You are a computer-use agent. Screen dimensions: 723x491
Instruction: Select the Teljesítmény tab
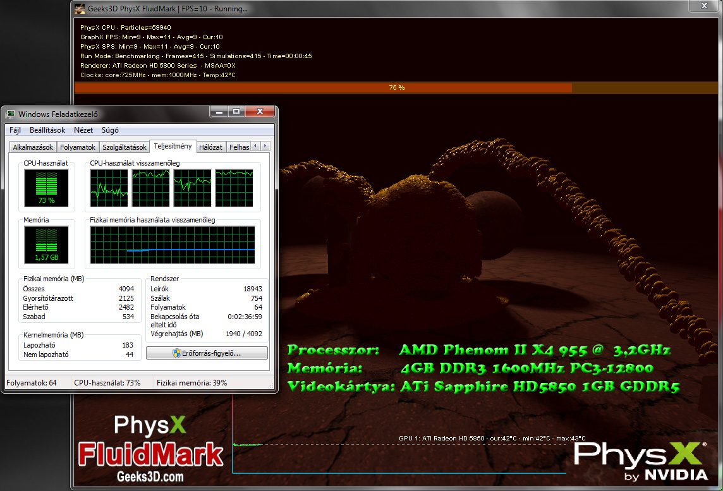pyautogui.click(x=173, y=146)
